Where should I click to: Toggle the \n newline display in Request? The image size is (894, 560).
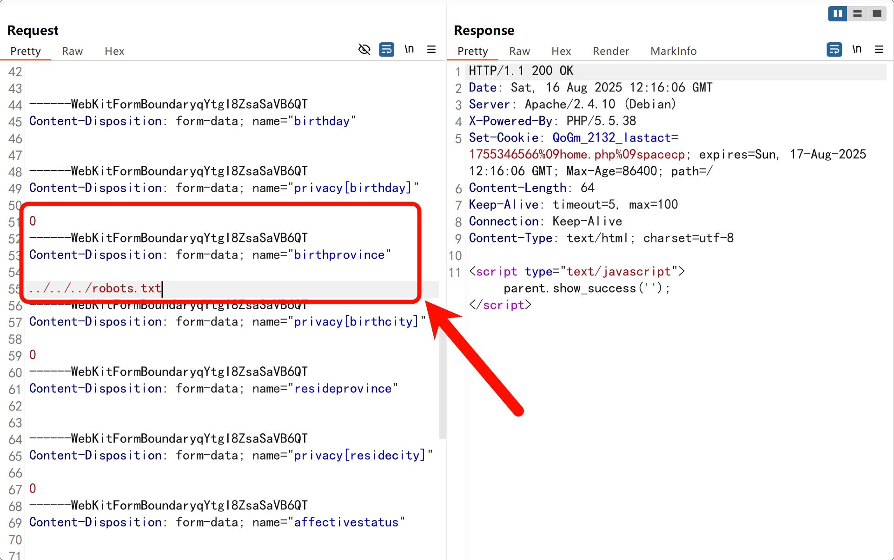coord(409,49)
